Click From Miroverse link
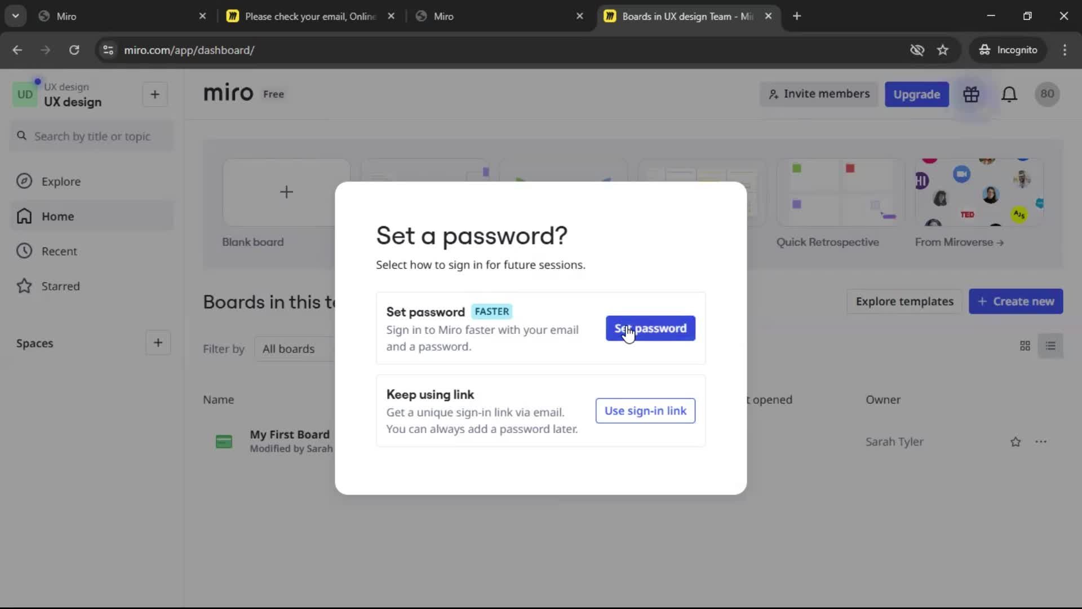The width and height of the screenshot is (1082, 609). [x=959, y=242]
